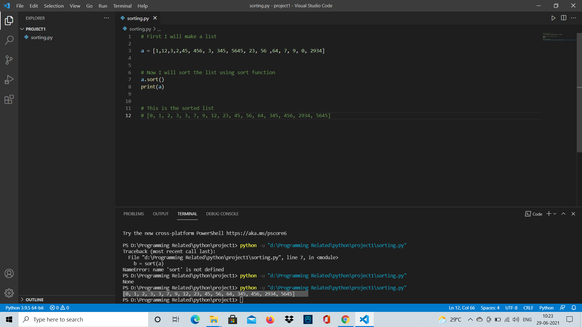Split the editor to the right
This screenshot has width=582, height=327.
click(x=564, y=18)
